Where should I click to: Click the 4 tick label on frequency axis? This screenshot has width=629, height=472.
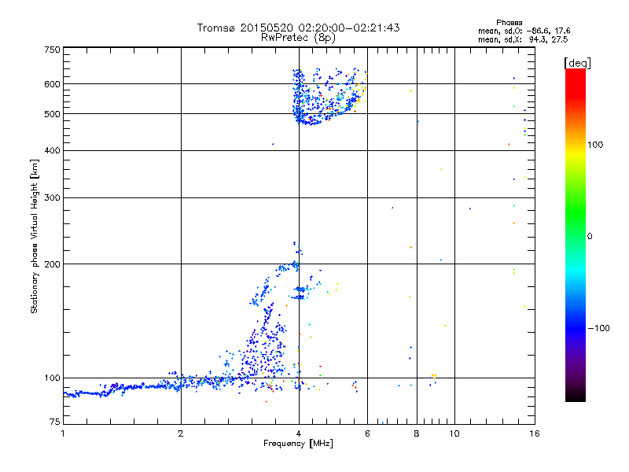[x=298, y=433]
